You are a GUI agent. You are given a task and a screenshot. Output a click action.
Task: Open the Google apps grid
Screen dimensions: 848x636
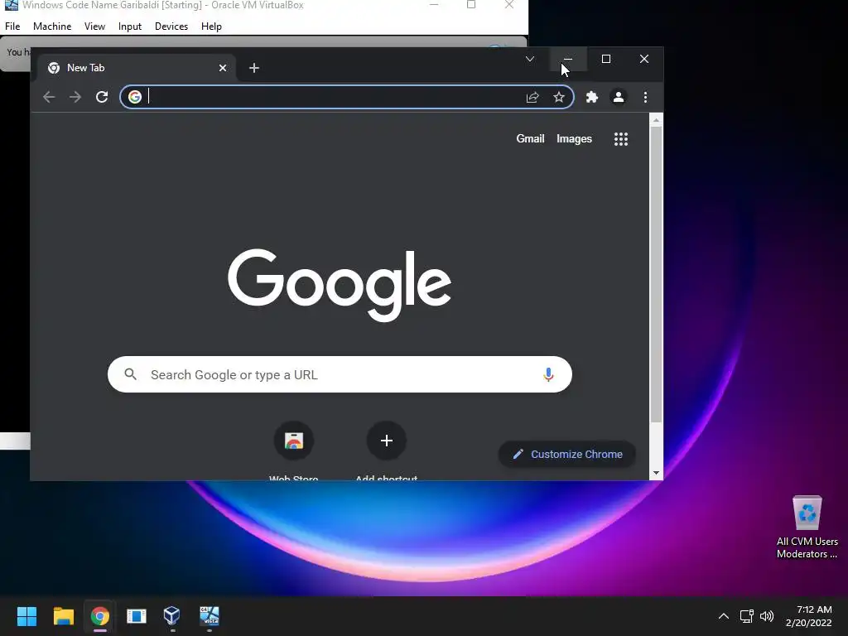point(621,139)
